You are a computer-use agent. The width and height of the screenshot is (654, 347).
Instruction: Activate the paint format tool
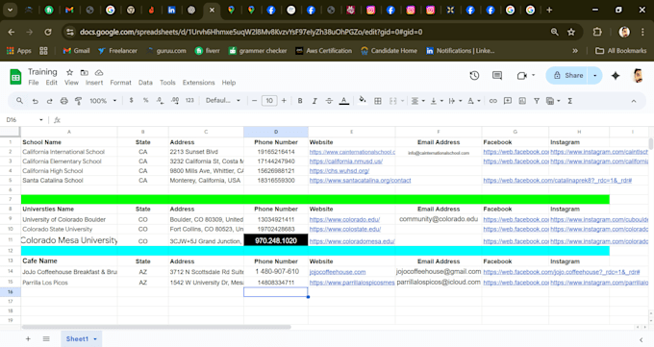[78, 101]
